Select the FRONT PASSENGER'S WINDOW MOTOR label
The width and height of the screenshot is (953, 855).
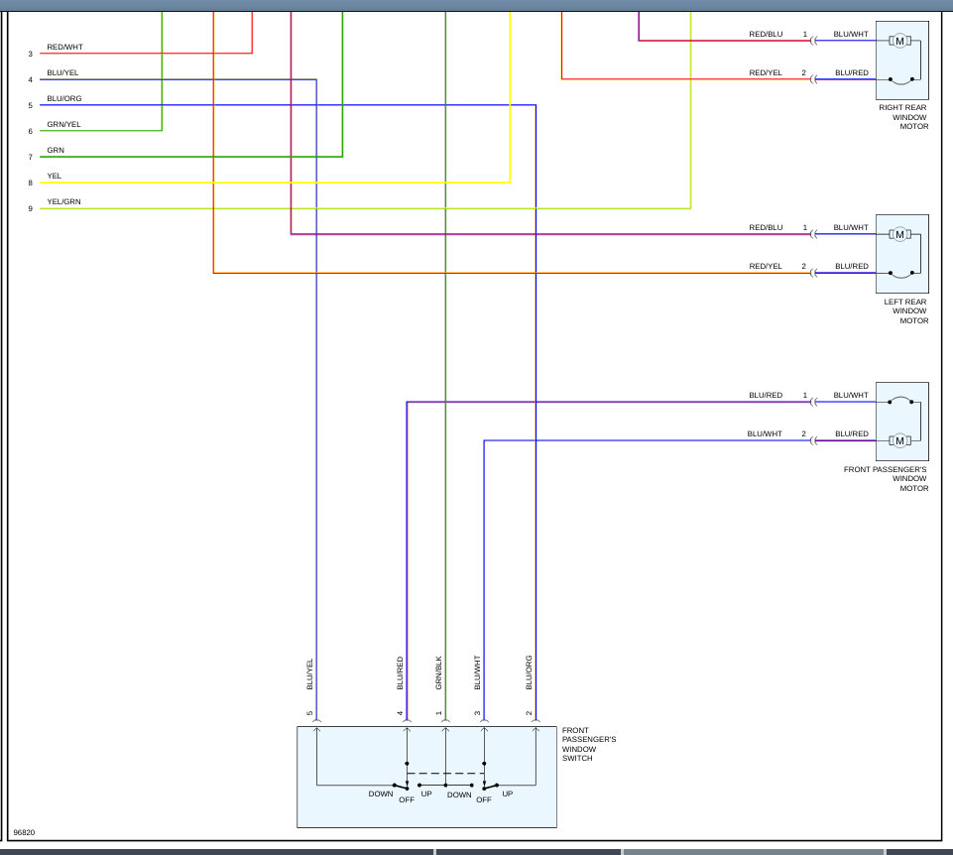click(x=886, y=478)
